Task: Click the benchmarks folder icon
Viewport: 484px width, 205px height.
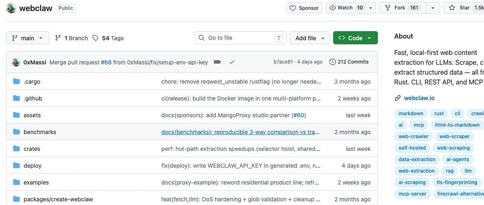Action: (16, 132)
